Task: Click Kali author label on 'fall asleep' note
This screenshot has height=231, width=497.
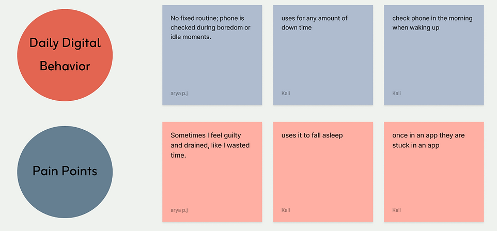Action: coord(286,210)
